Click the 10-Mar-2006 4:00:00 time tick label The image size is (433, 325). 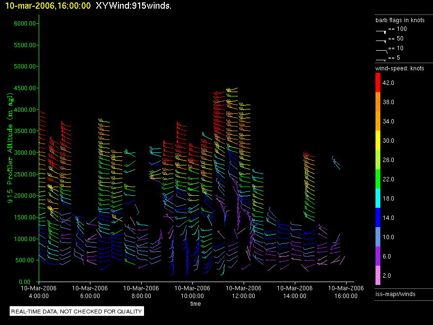(38, 292)
